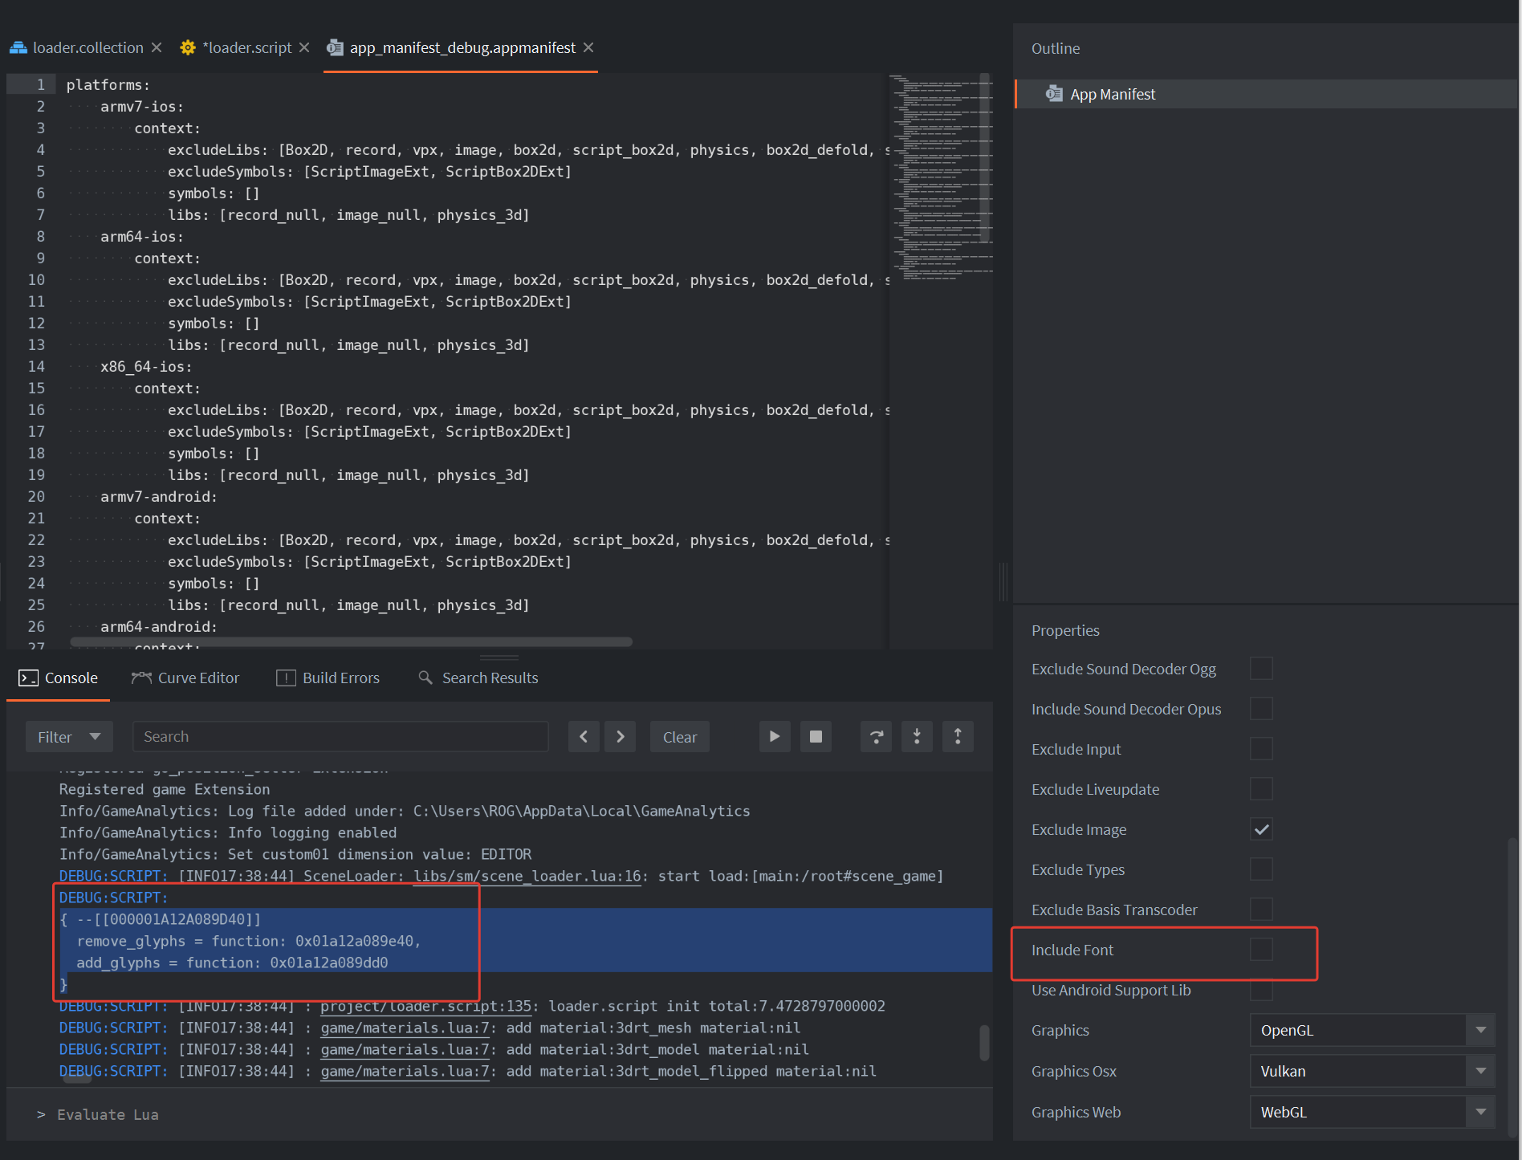Enable Exclude Liveupdate checkbox

click(x=1261, y=789)
